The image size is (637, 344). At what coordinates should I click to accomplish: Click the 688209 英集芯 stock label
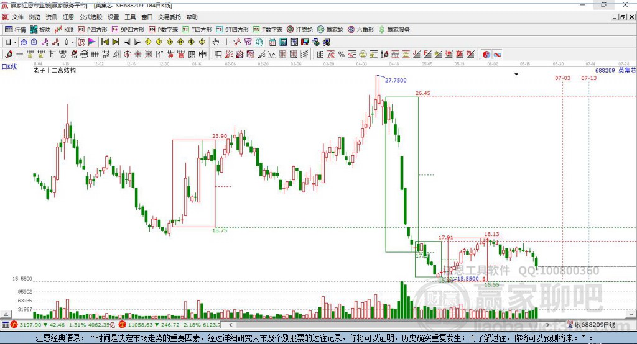coord(616,70)
